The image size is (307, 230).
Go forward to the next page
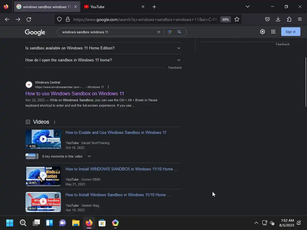coord(18,19)
